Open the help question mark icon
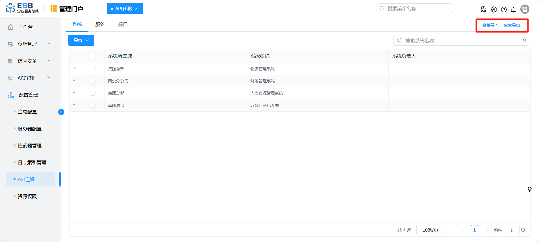The width and height of the screenshot is (539, 242). (x=504, y=10)
